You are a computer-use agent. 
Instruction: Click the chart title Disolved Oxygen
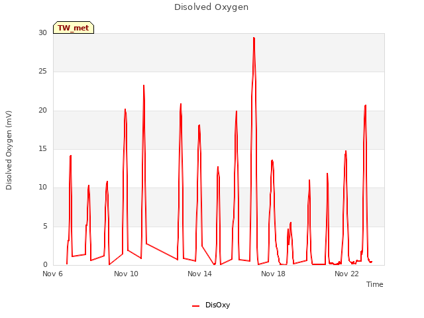pyautogui.click(x=211, y=7)
